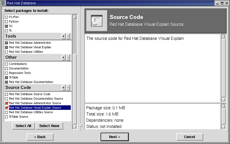Click the Select None button

click(49, 126)
